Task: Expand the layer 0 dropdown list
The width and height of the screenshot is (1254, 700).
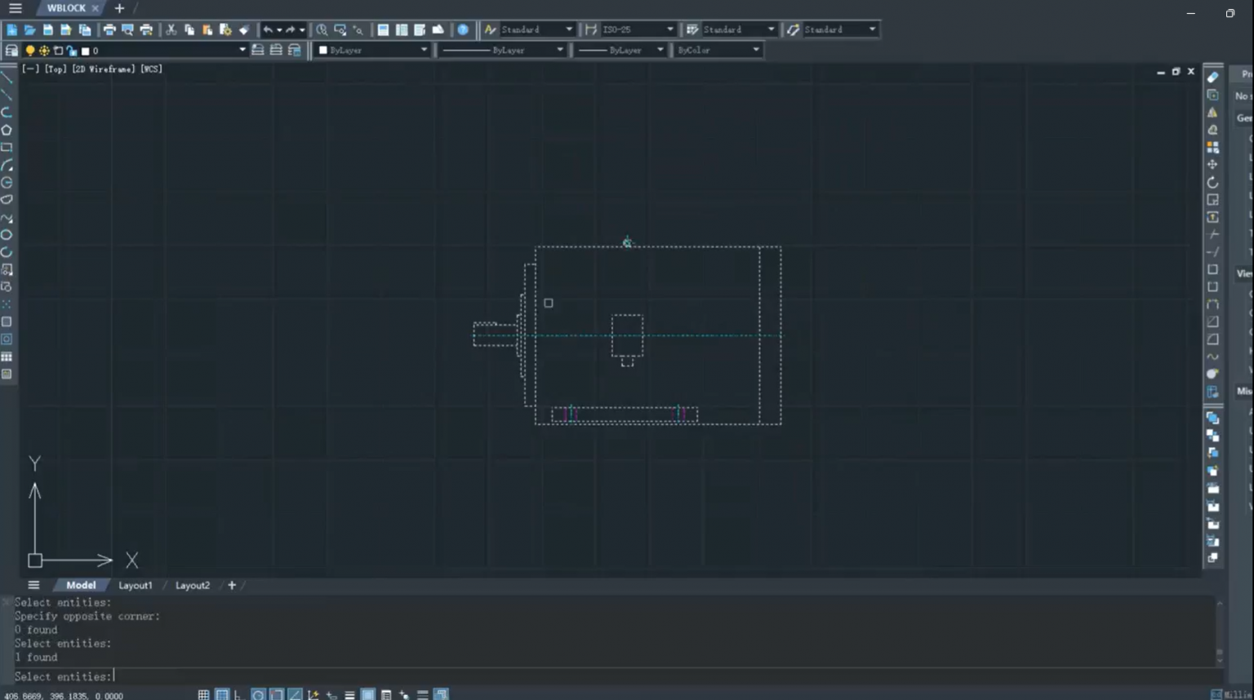Action: [x=242, y=51]
